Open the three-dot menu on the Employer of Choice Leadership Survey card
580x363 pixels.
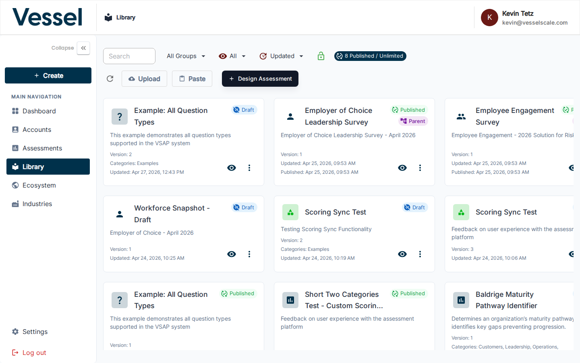420,168
